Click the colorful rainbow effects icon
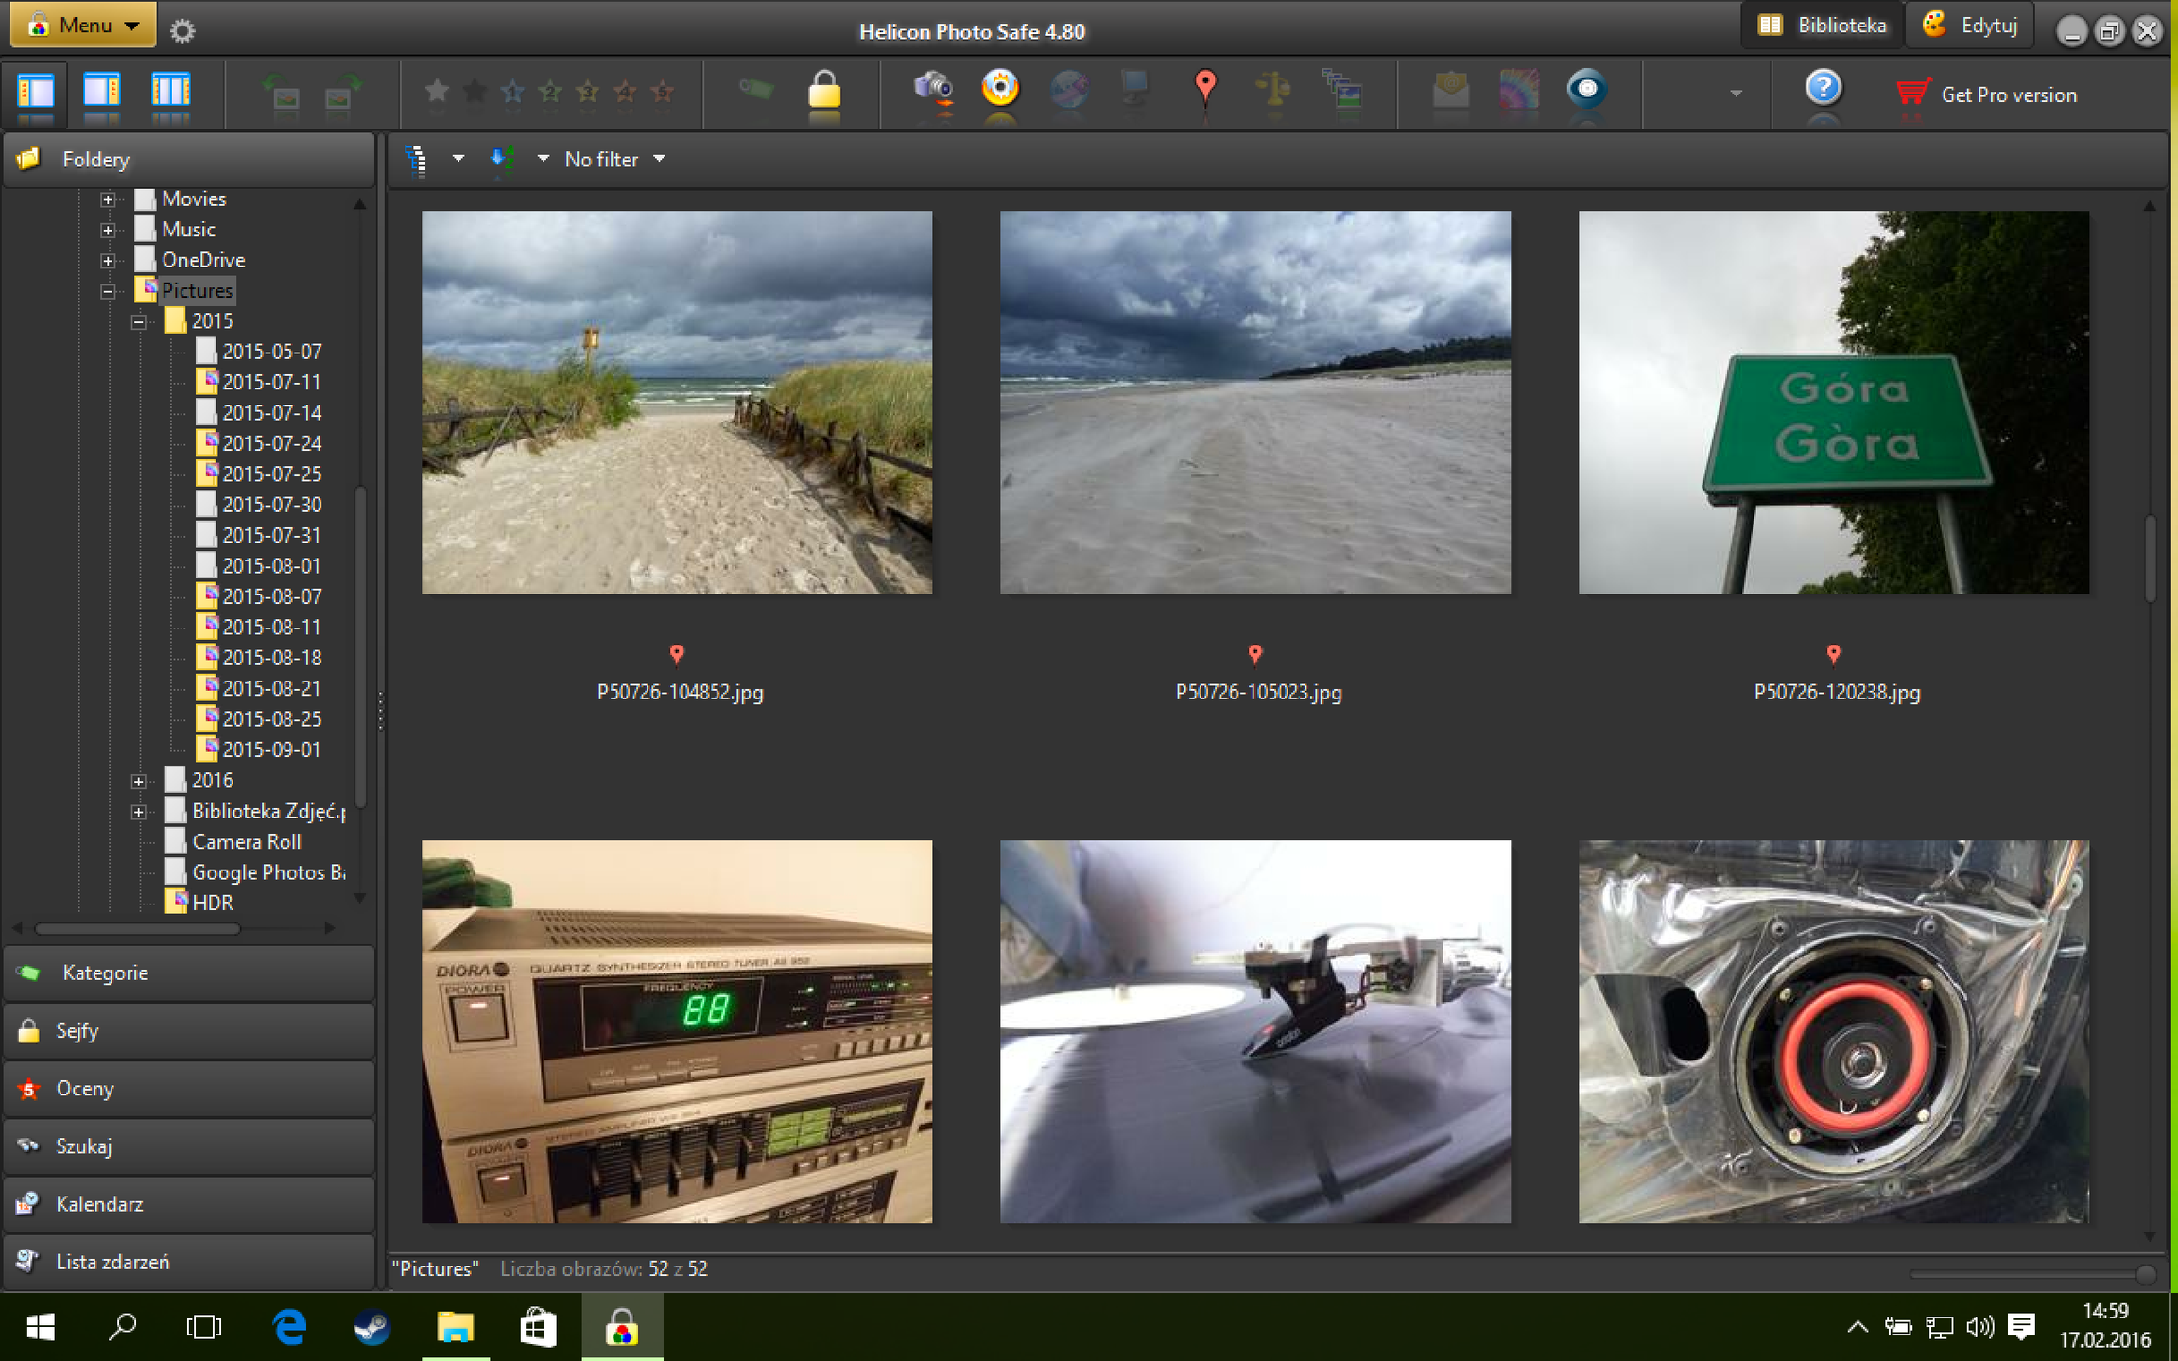 coord(1519,90)
